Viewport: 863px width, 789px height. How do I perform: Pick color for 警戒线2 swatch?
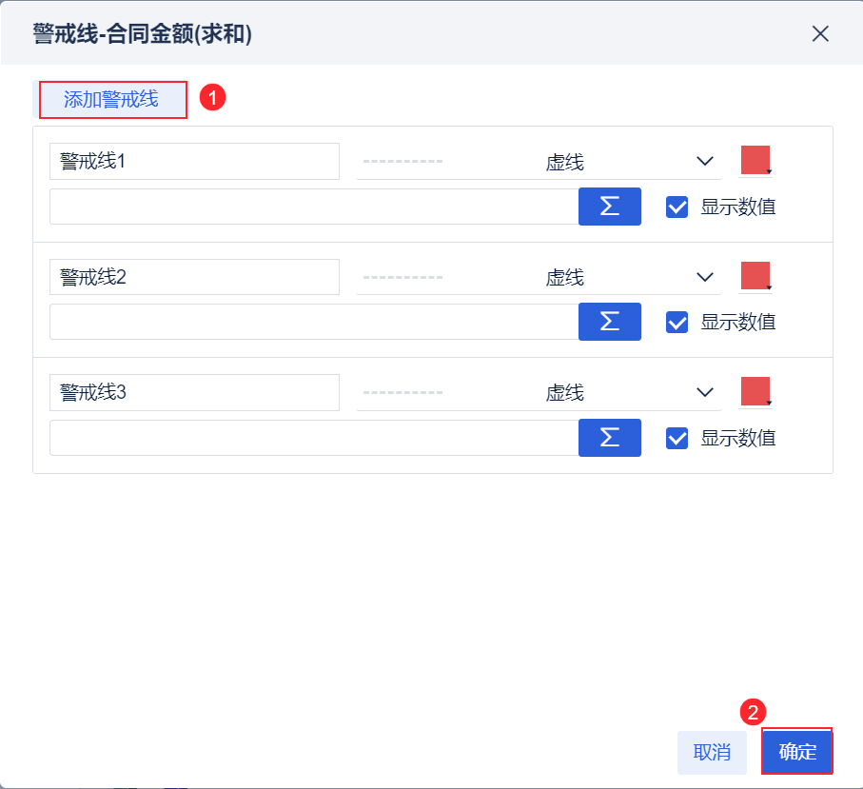[755, 275]
